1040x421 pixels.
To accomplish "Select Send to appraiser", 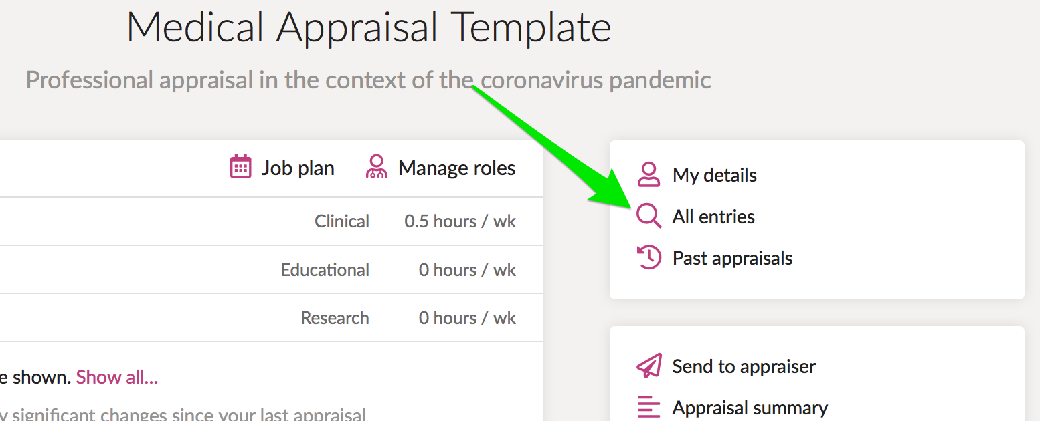I will 744,366.
